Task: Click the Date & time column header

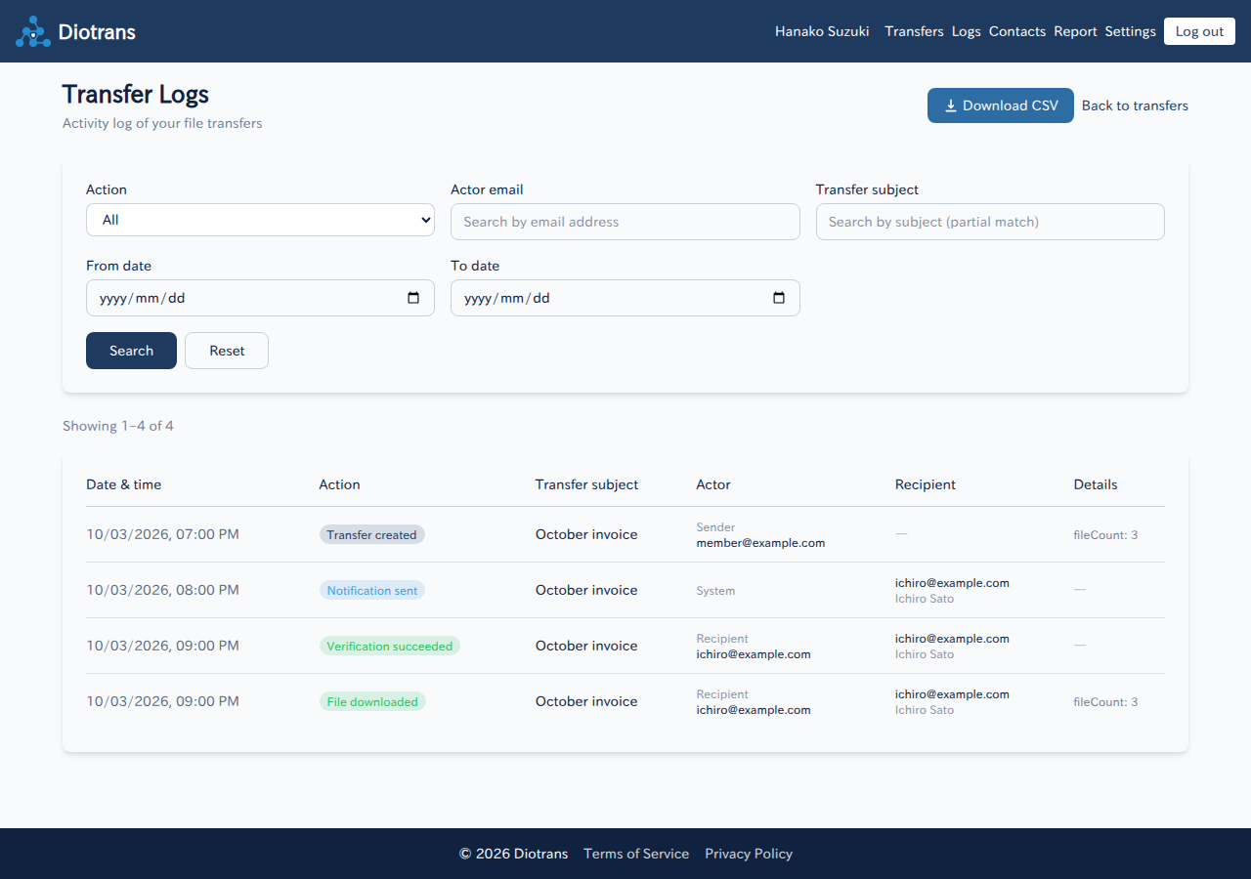Action: (x=124, y=484)
